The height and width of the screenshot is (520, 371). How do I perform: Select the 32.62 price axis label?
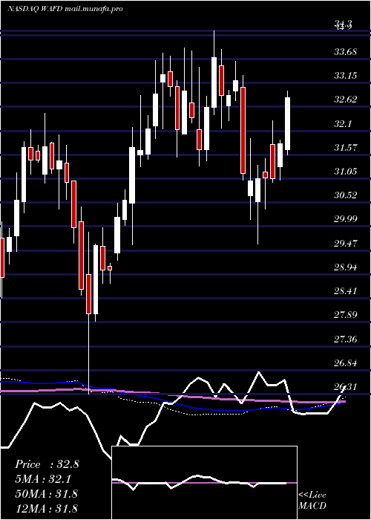click(345, 99)
